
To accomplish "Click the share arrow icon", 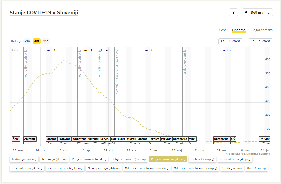I will click(x=246, y=12).
